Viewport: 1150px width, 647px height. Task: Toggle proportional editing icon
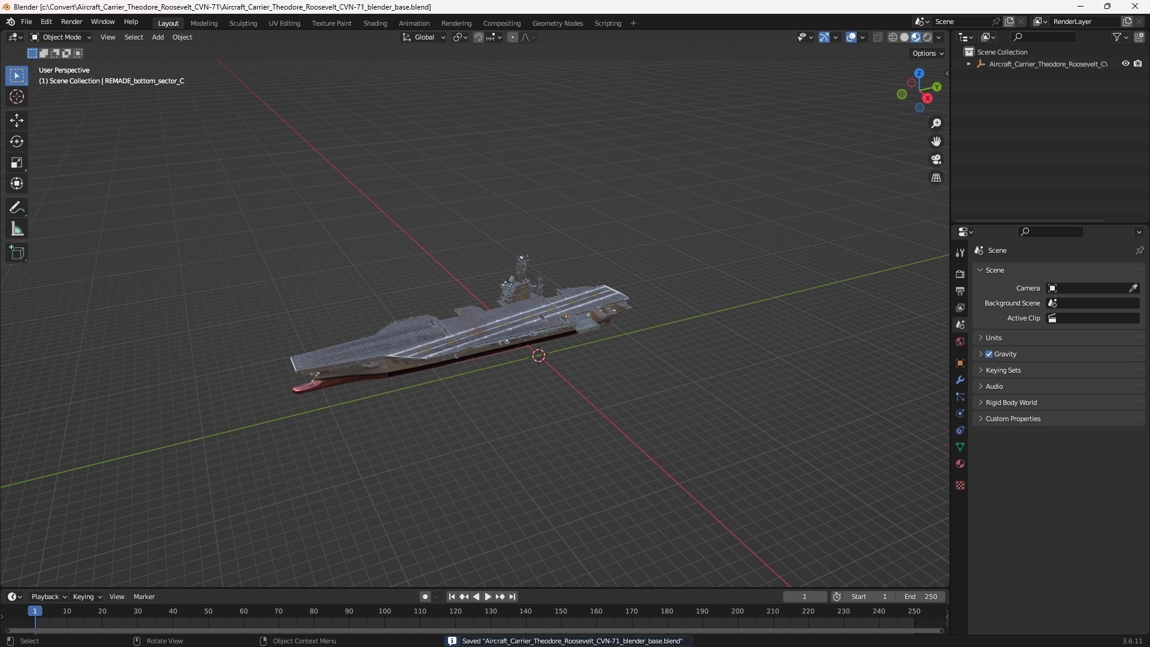click(513, 37)
